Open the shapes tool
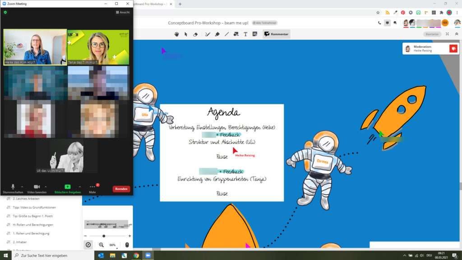This screenshot has width=462, height=260. 236,34
